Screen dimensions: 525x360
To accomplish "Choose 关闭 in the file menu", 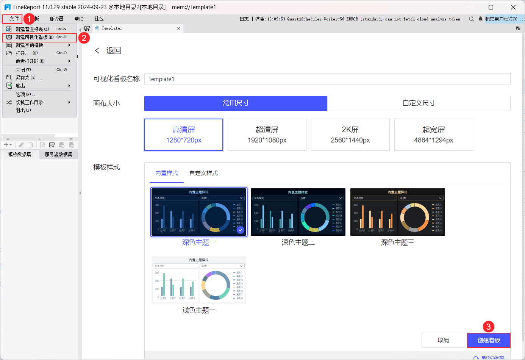I will [x=40, y=70].
